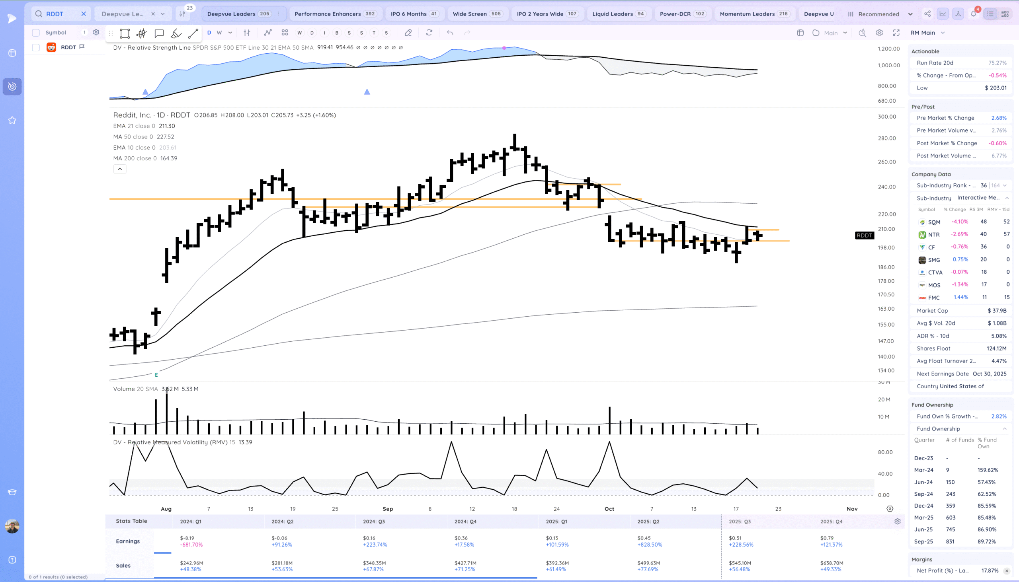
Task: Open the notifications bell
Action: pyautogui.click(x=973, y=14)
